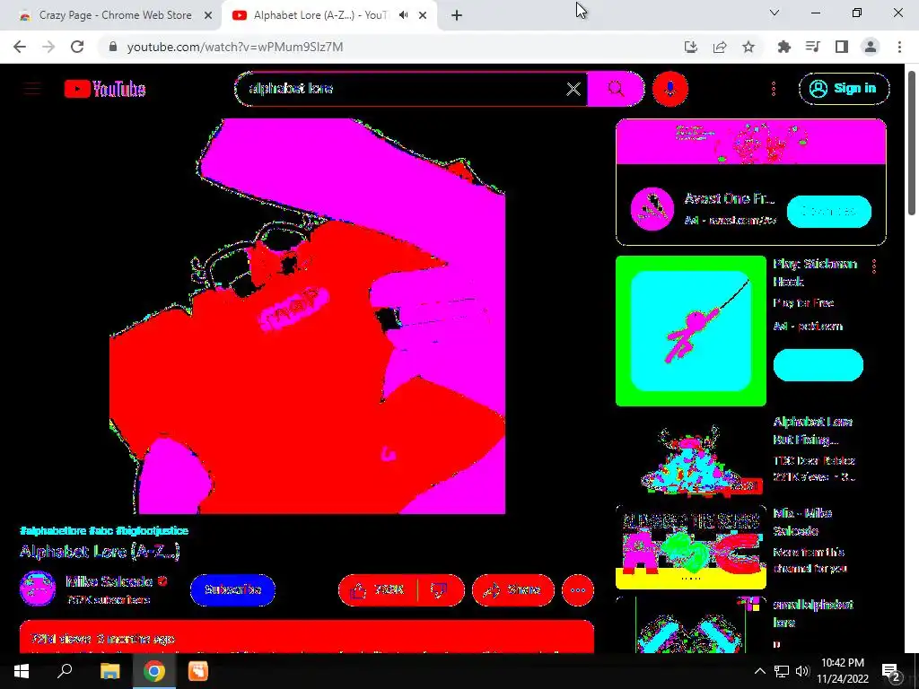Viewport: 919px width, 689px height.
Task: Dislike the video with thumbs down
Action: pyautogui.click(x=440, y=590)
